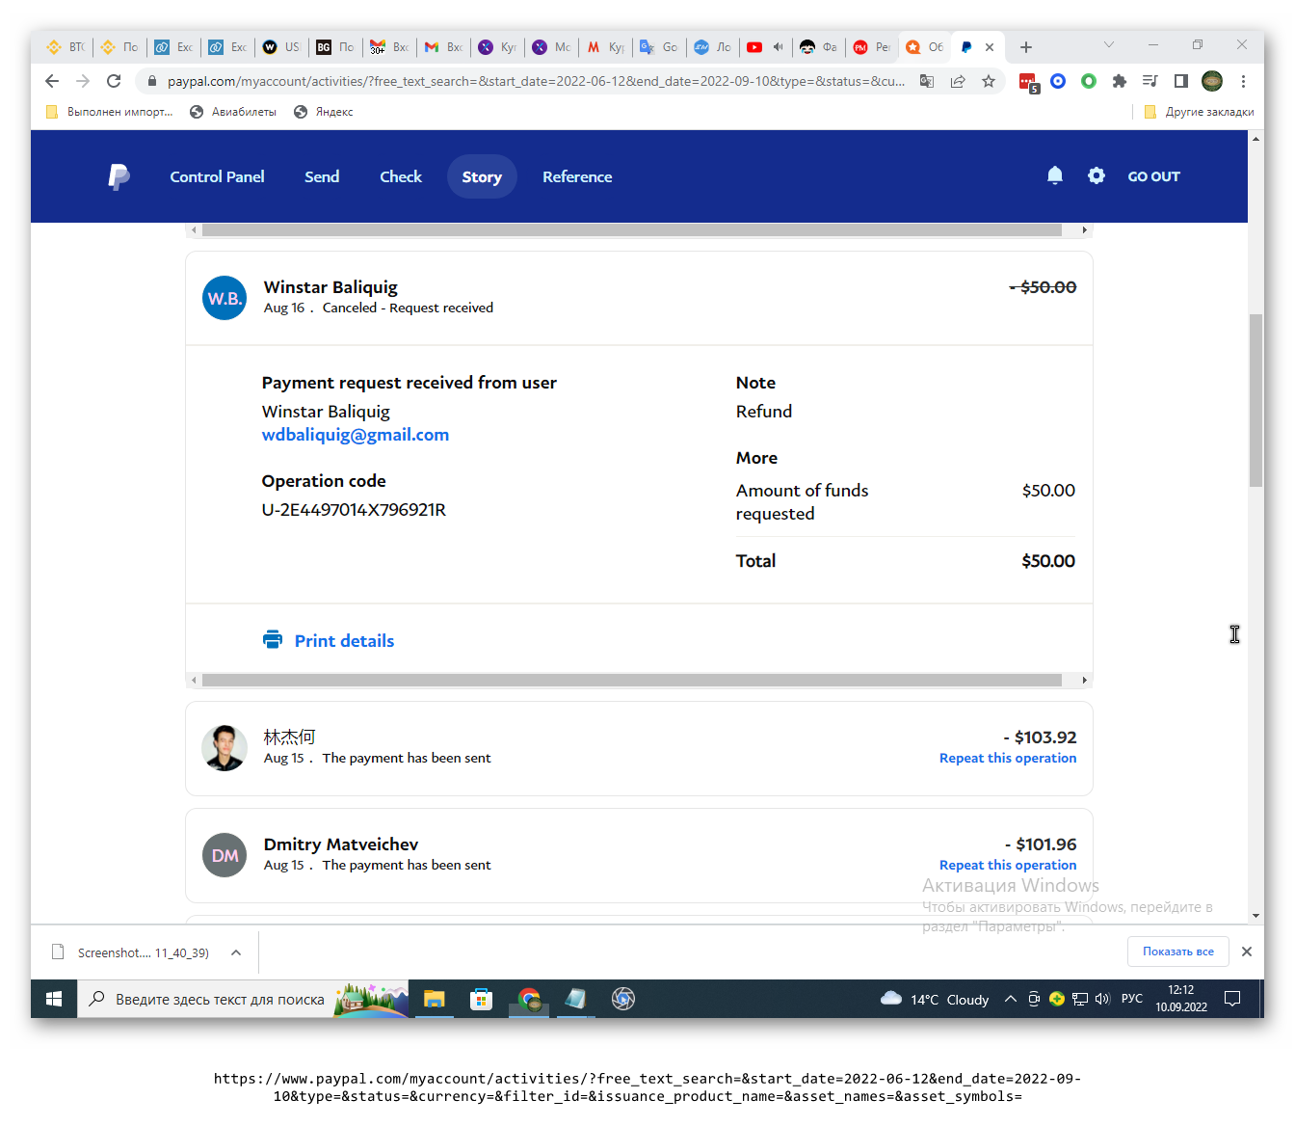Open the Windows Start menu

tap(54, 999)
